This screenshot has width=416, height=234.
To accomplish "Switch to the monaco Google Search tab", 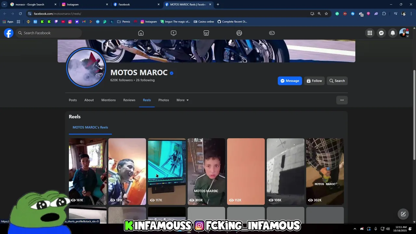I will point(32,5).
